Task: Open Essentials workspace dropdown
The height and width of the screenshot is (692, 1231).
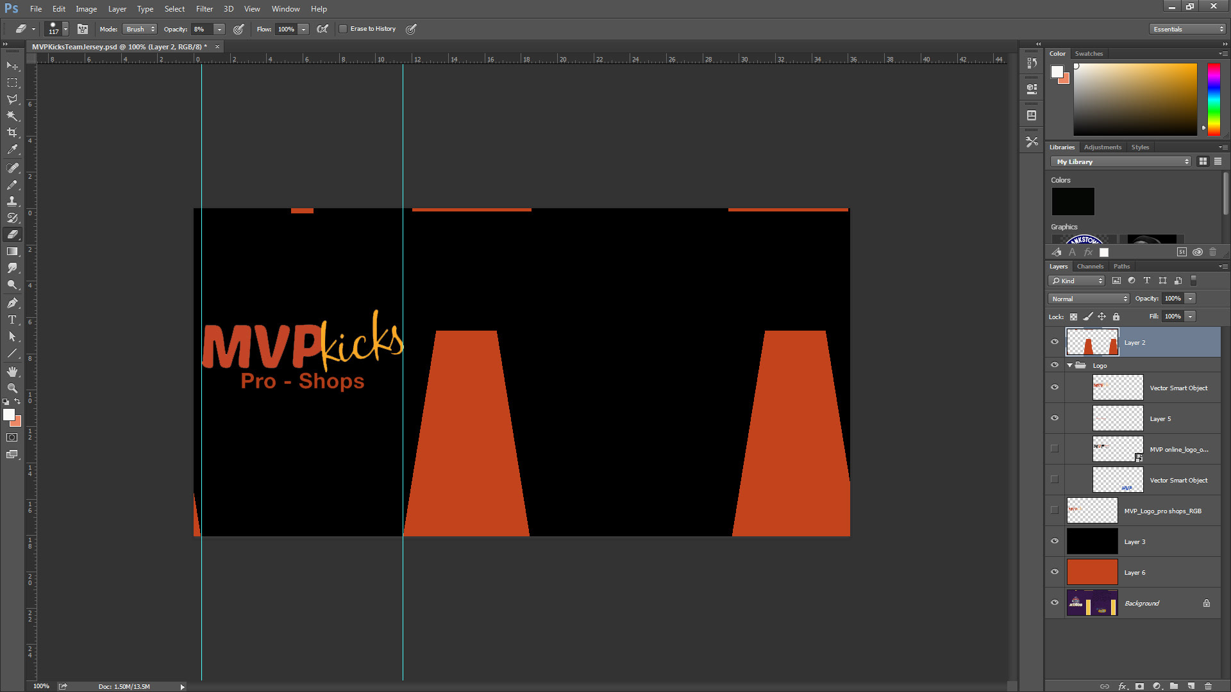Action: tap(1187, 29)
